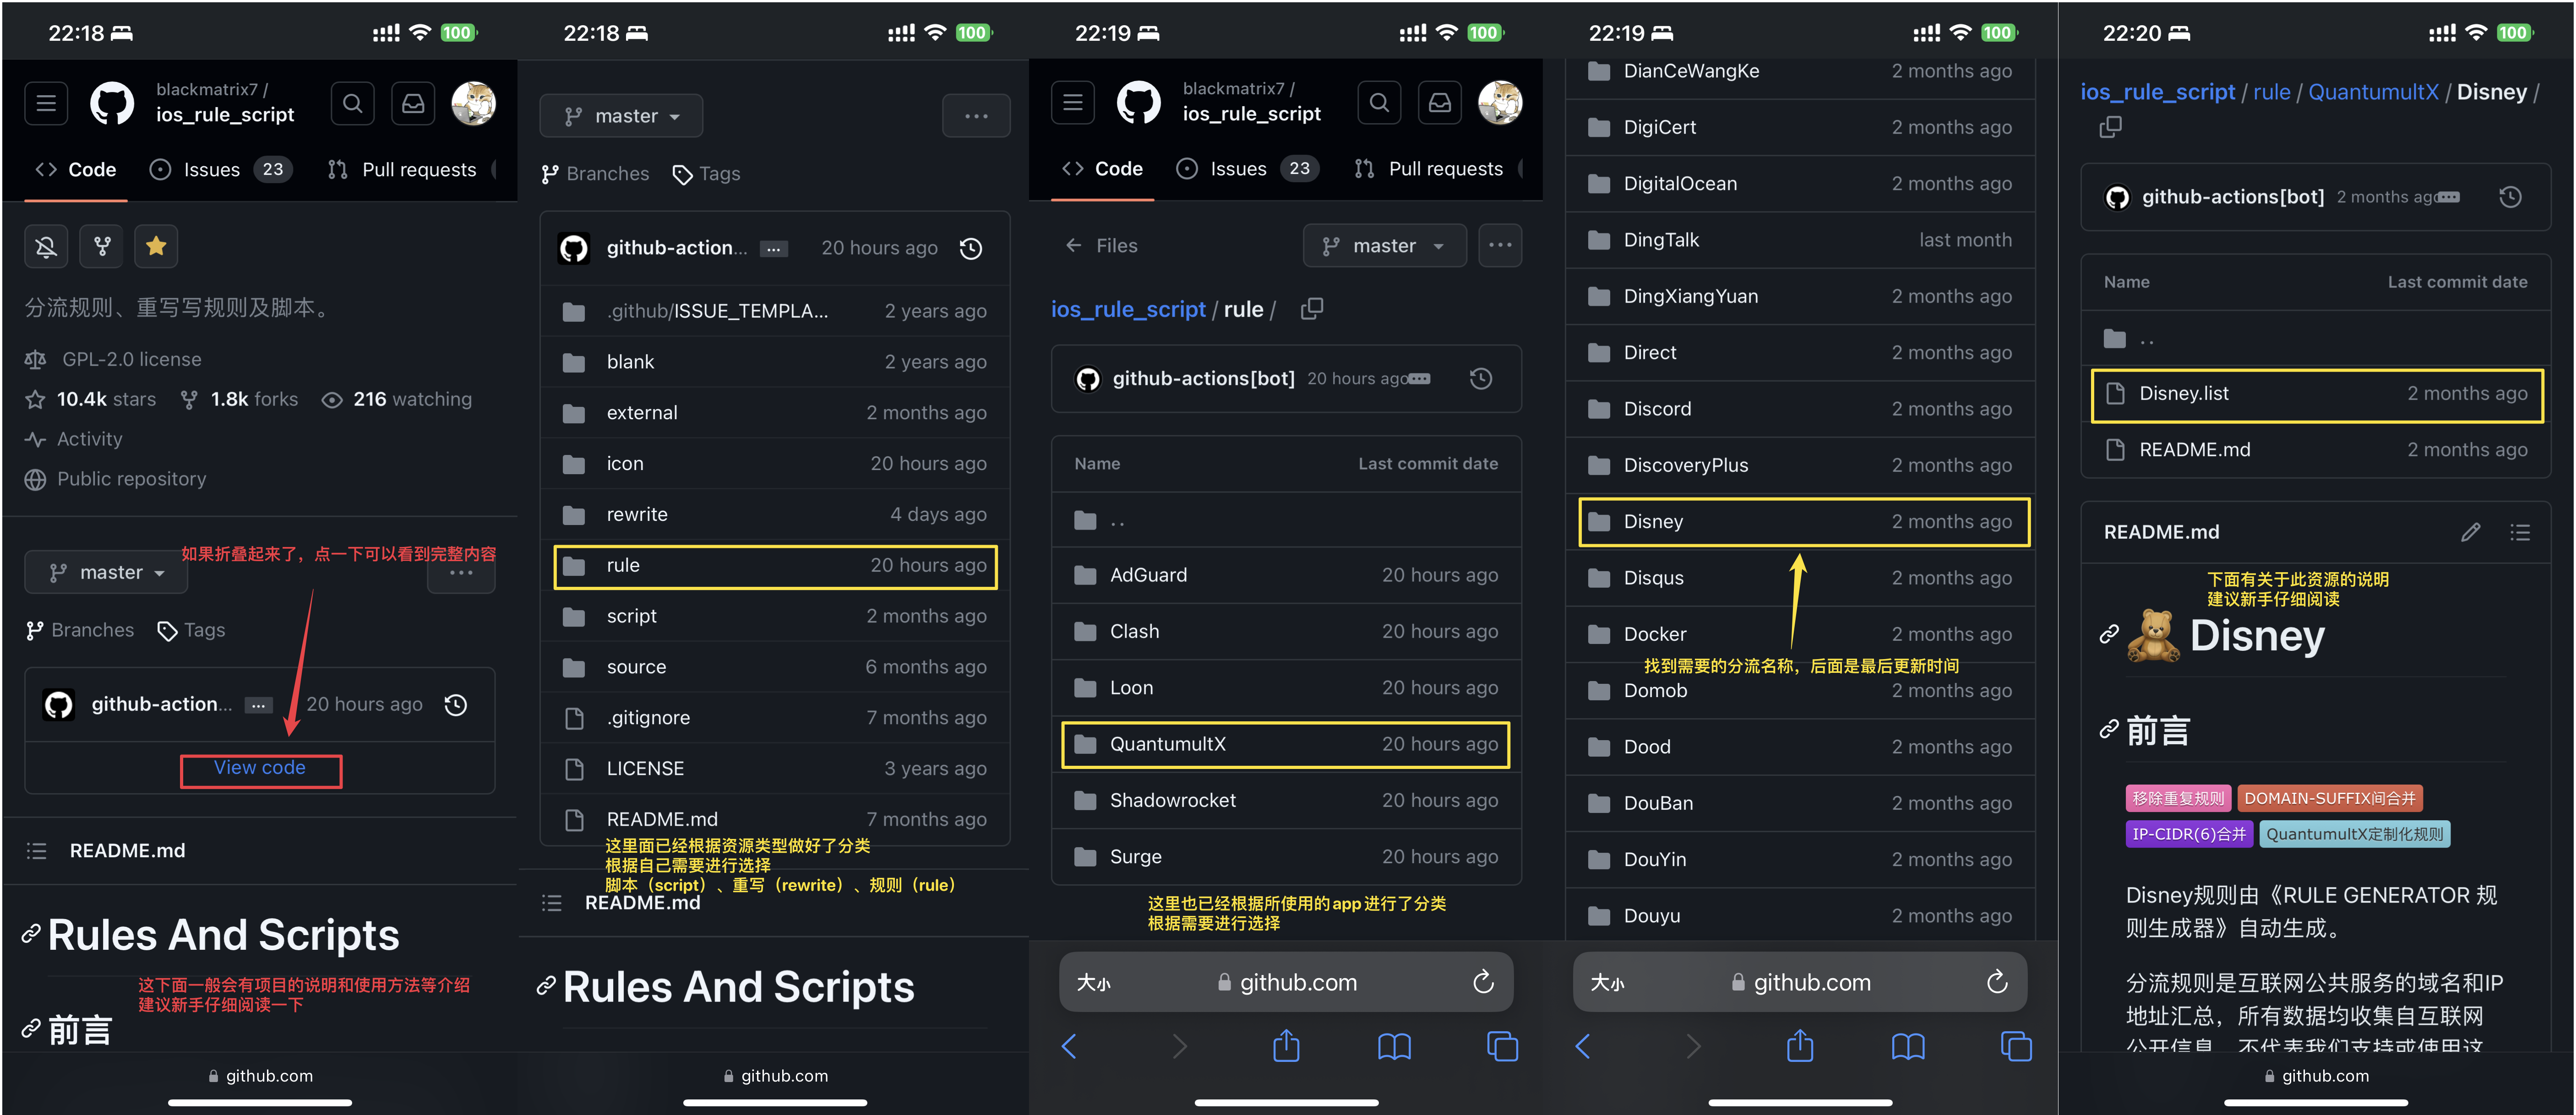
Task: Open the Disney.list file
Action: (x=2316, y=394)
